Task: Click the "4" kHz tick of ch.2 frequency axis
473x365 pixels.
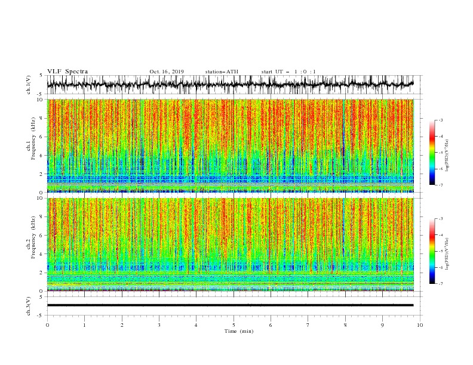Action: tap(41, 254)
